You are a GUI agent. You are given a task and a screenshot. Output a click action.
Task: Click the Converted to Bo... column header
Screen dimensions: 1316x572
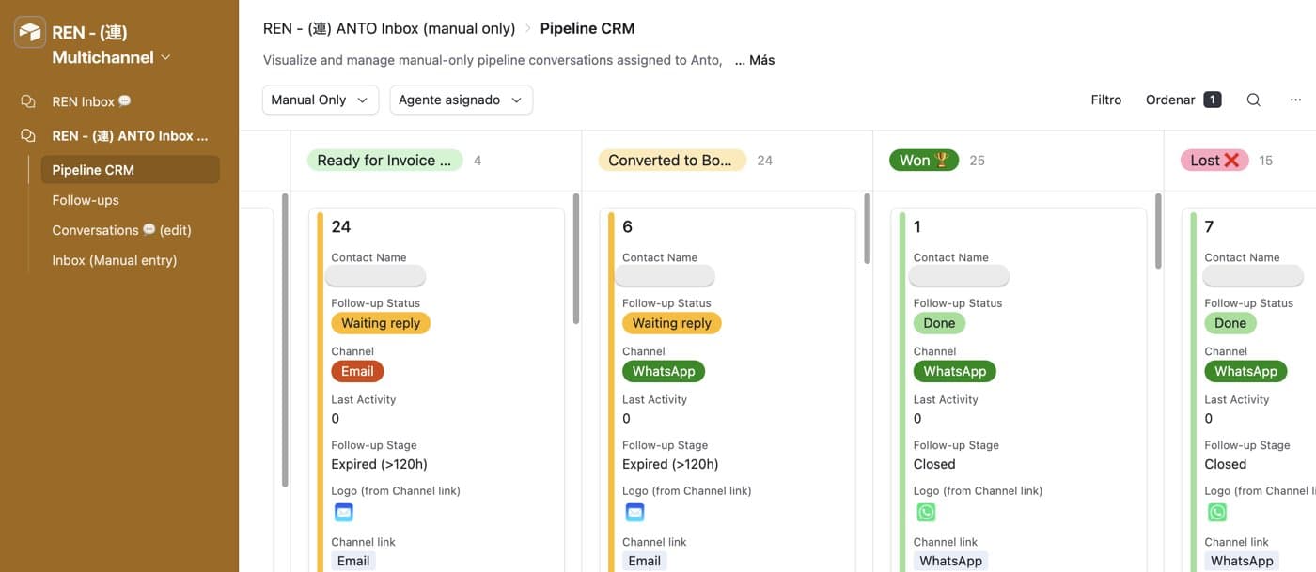tap(671, 161)
